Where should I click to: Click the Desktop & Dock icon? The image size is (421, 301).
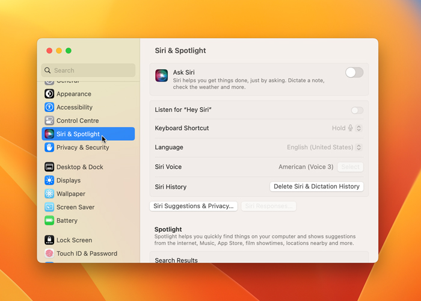point(49,167)
